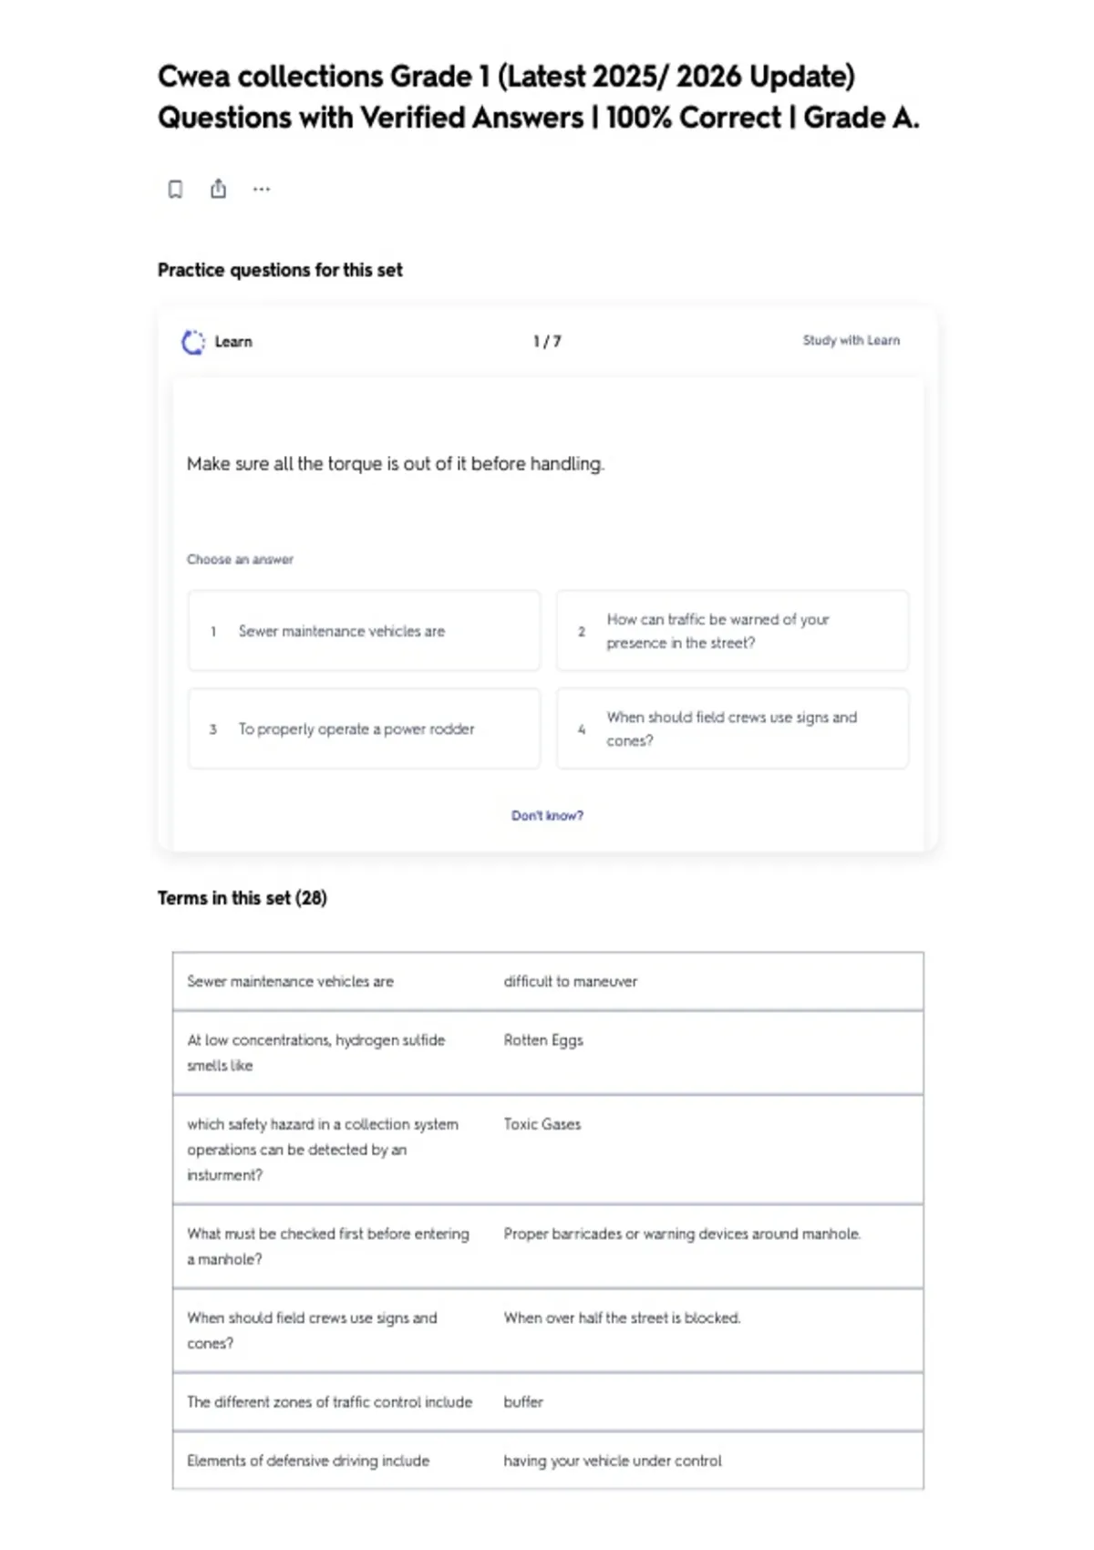Click 'When over half the street is blocked'
The height and width of the screenshot is (1550, 1094).
(x=622, y=1318)
